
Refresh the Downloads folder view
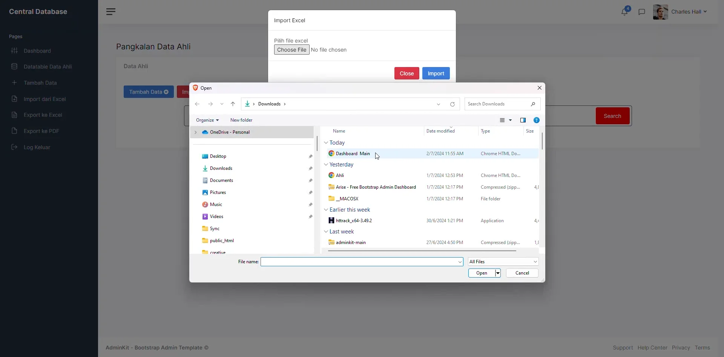click(x=452, y=104)
